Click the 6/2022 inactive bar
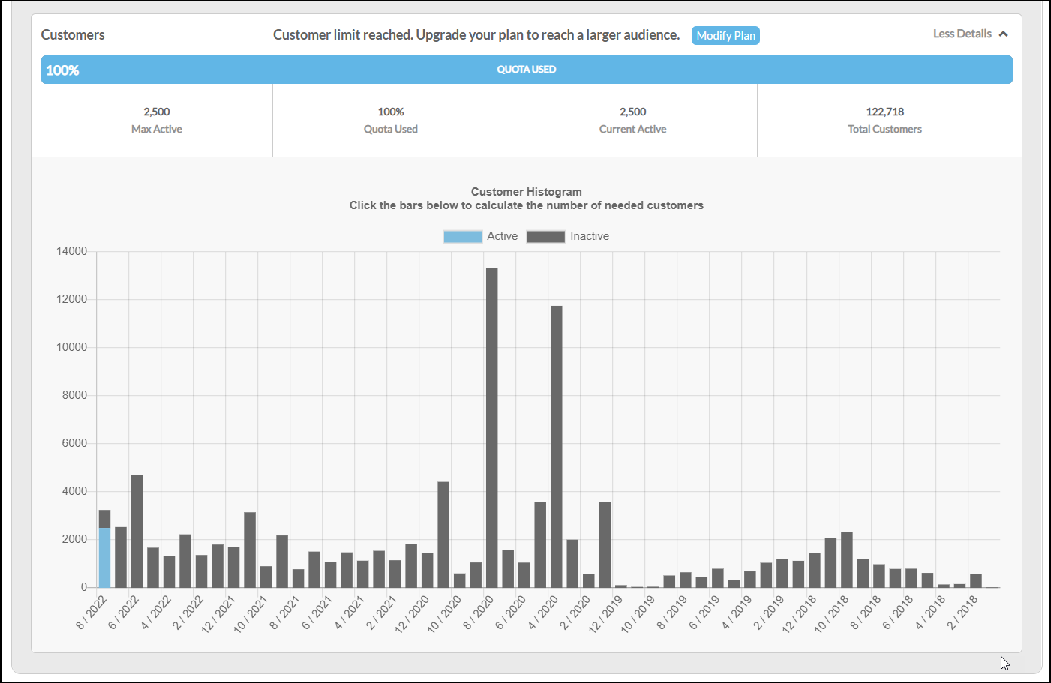The height and width of the screenshot is (683, 1051). click(x=137, y=531)
